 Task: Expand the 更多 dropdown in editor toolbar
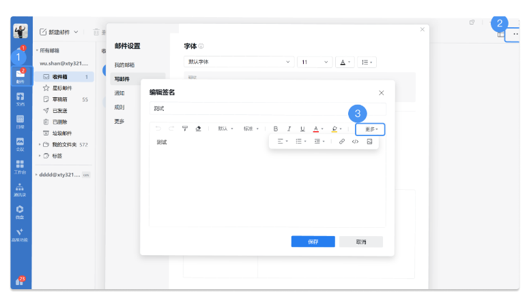tap(371, 129)
